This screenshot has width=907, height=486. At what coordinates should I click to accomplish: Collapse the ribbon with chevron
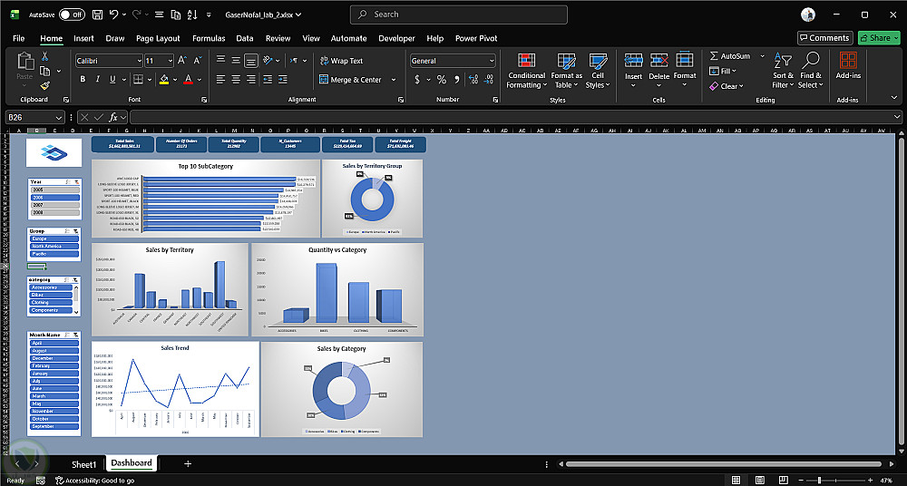[894, 98]
